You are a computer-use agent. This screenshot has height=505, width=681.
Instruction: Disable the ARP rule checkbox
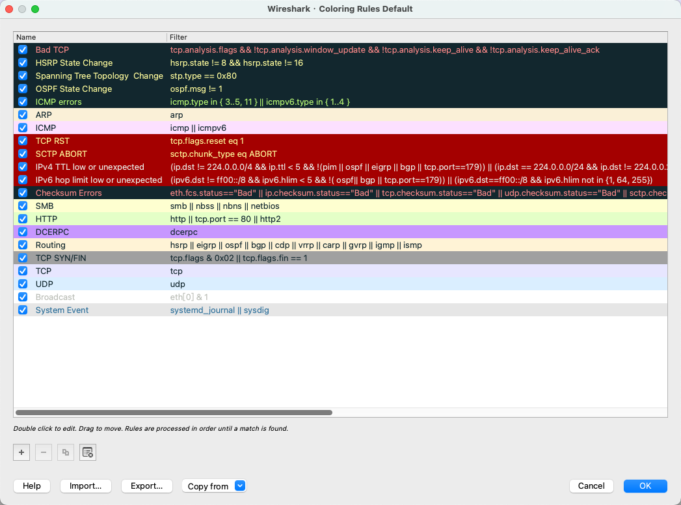[x=23, y=115]
